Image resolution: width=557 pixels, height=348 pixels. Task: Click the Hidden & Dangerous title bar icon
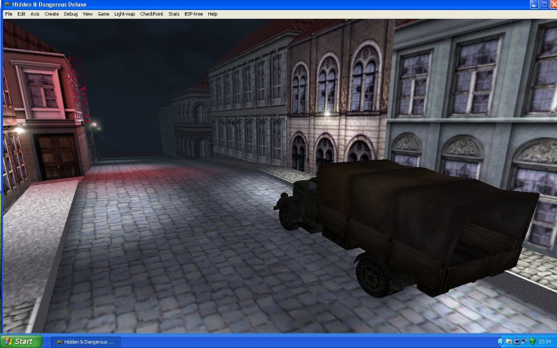(x=7, y=4)
